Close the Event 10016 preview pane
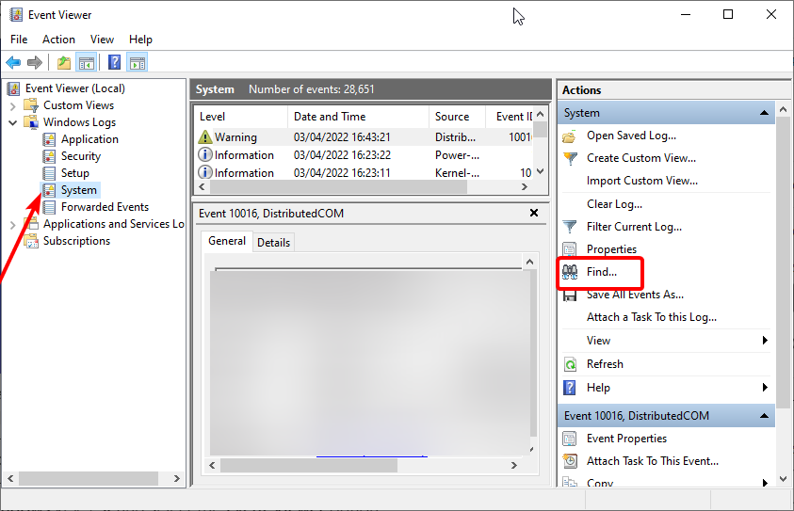Screen dimensions: 794x511 [x=534, y=213]
